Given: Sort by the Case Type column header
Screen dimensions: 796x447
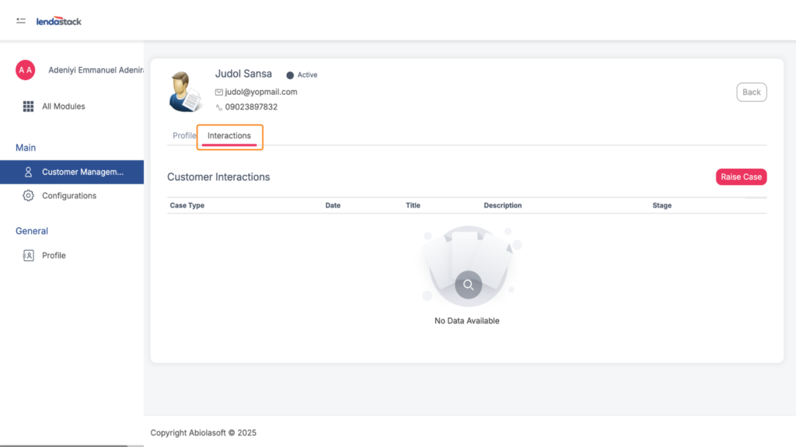Looking at the screenshot, I should (187, 205).
